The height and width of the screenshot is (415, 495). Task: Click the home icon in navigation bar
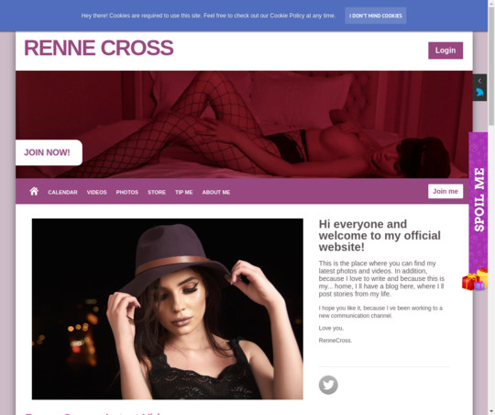[x=34, y=191]
